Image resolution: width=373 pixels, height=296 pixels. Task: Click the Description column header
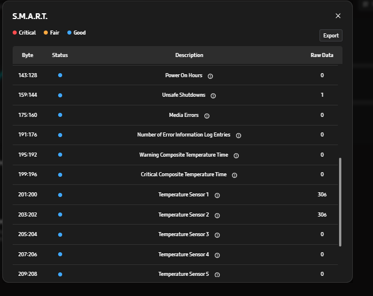click(x=189, y=55)
